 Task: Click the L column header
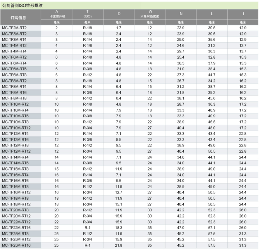[x=212, y=14]
